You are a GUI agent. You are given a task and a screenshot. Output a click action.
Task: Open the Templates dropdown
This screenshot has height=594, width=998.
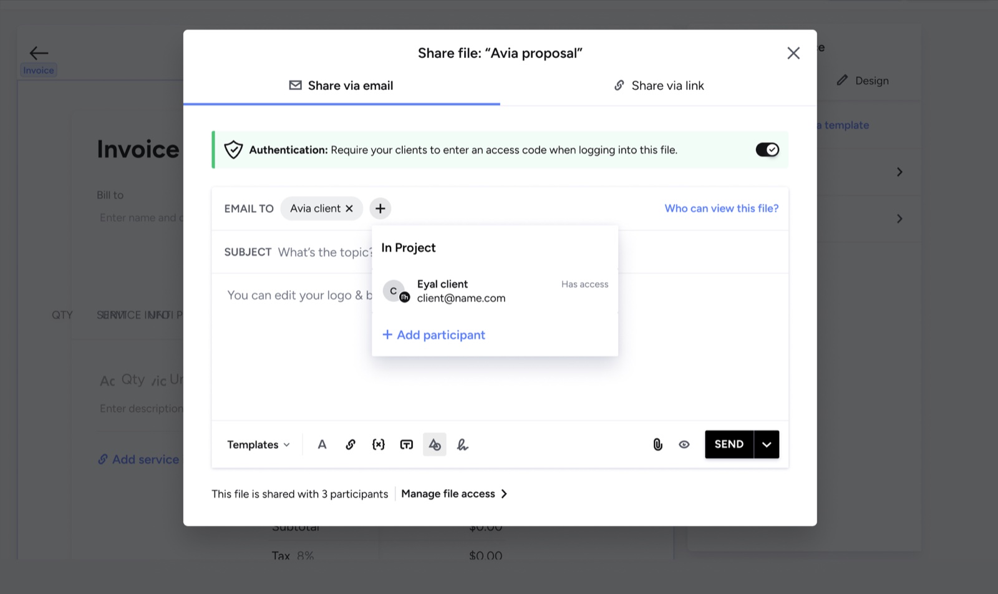coord(258,445)
